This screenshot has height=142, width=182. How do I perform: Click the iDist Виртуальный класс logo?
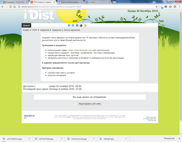39,16
